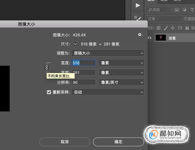Hide the 背景 layer visibility eye
Screen dimensions: 195x150
[150, 38]
